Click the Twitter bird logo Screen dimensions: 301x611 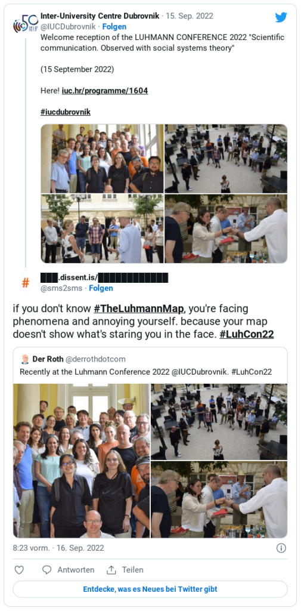pos(281,17)
